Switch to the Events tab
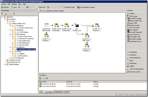This screenshot has width=148, height=97. [x=66, y=92]
